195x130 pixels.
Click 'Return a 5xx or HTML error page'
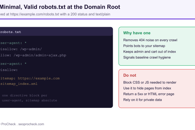click(149, 94)
